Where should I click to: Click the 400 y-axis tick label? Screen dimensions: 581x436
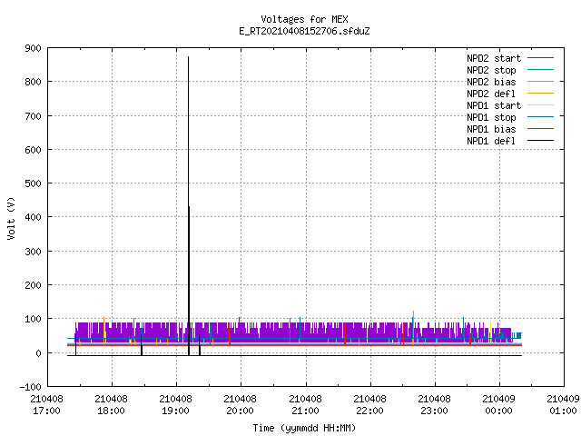click(x=33, y=217)
